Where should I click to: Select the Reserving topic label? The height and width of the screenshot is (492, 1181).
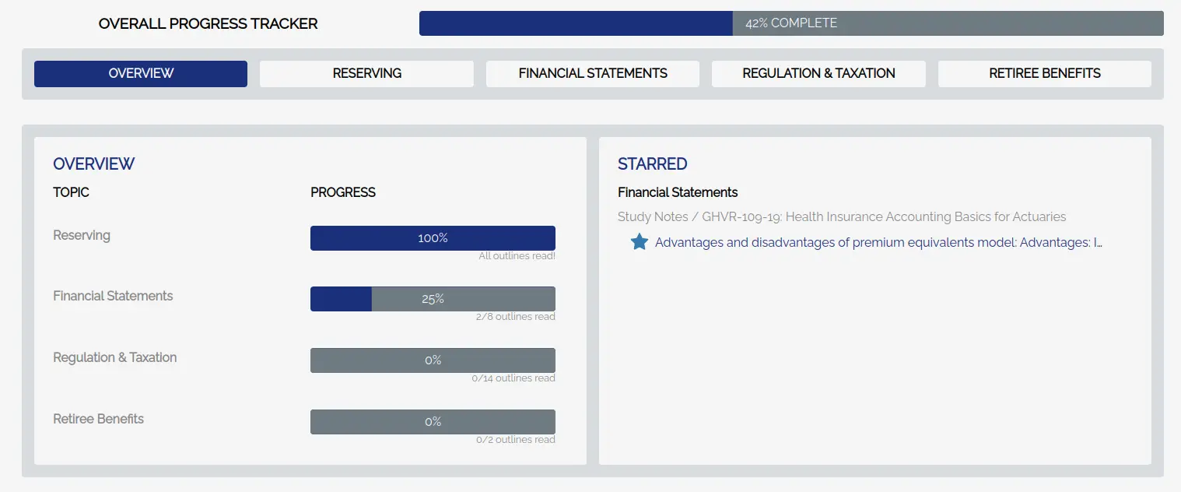click(81, 235)
